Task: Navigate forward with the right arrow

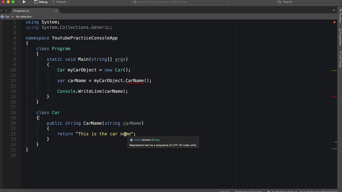Action: pos(6,11)
